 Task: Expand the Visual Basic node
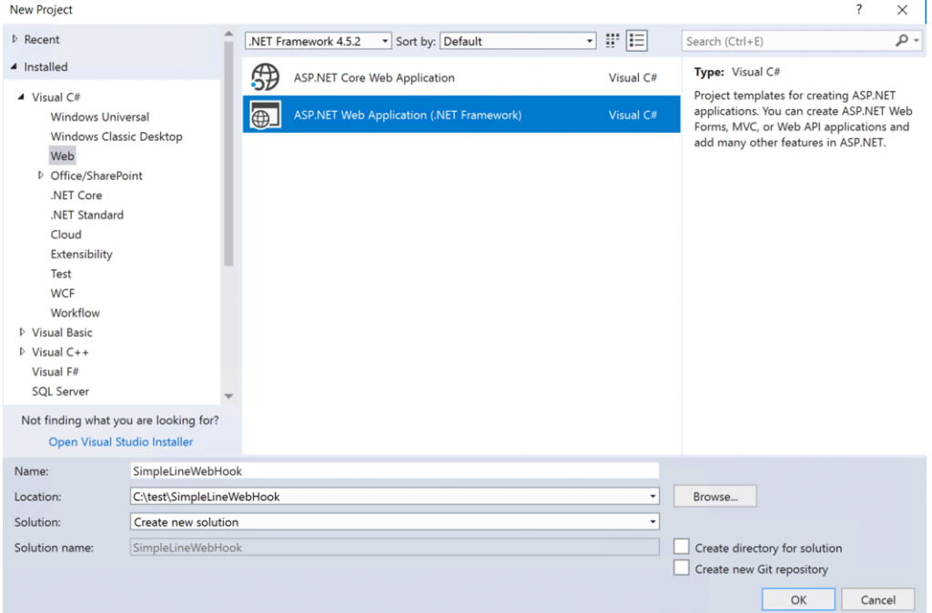coord(22,332)
